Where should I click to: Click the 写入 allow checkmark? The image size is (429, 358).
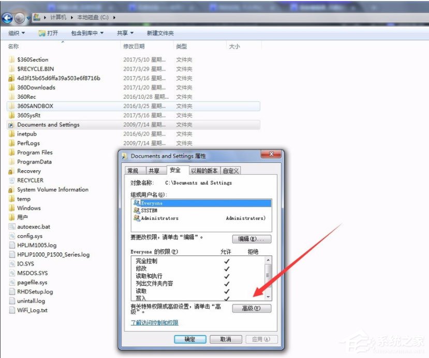pos(226,299)
